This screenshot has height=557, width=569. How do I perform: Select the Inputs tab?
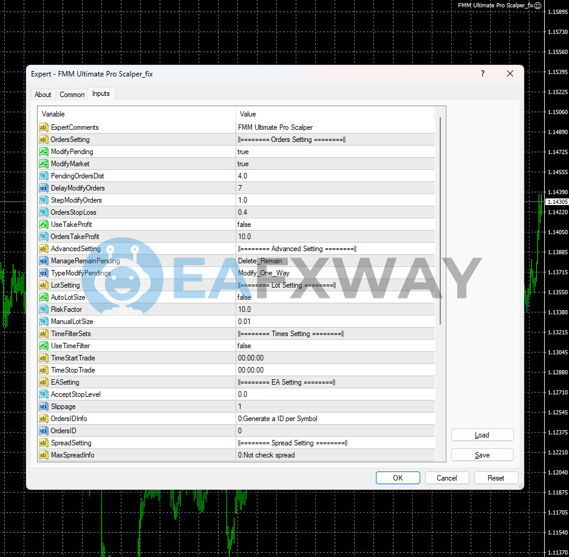(x=101, y=93)
